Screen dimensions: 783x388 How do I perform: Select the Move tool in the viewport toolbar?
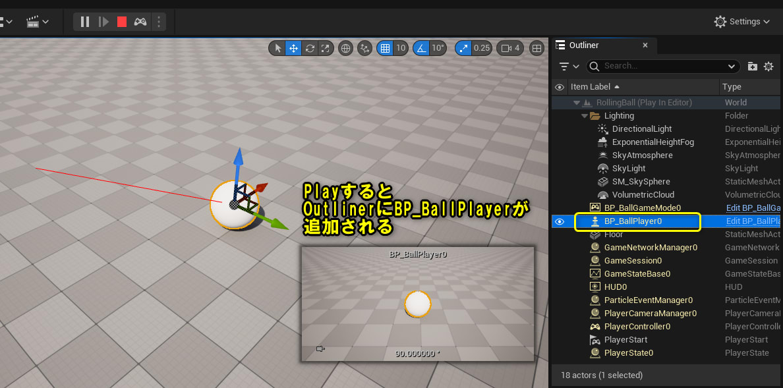pyautogui.click(x=293, y=47)
